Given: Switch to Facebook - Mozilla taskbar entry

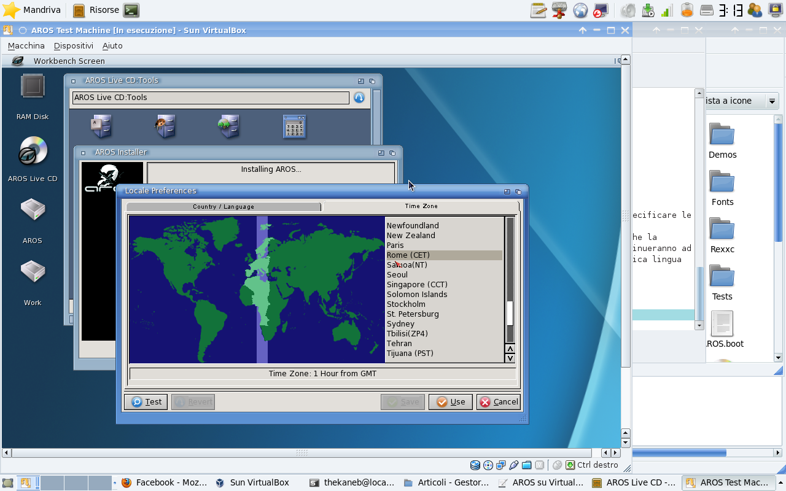Looking at the screenshot, I should tap(165, 483).
